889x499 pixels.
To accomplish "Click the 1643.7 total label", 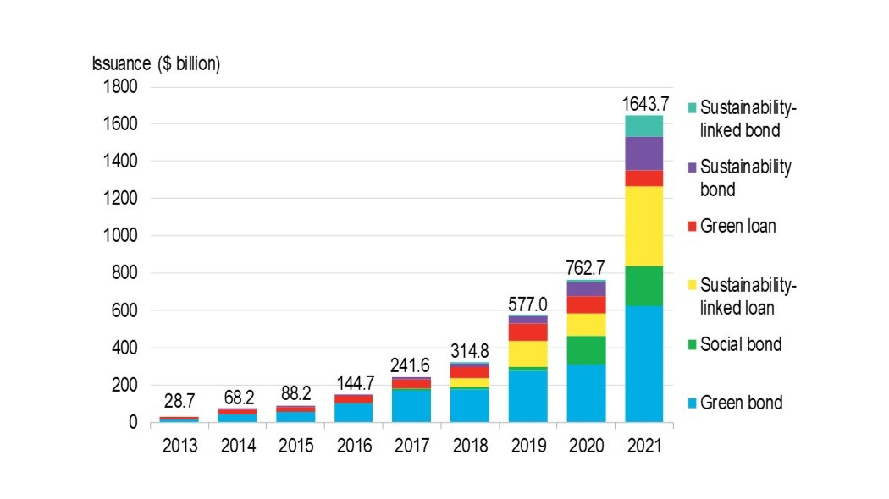I will click(645, 104).
